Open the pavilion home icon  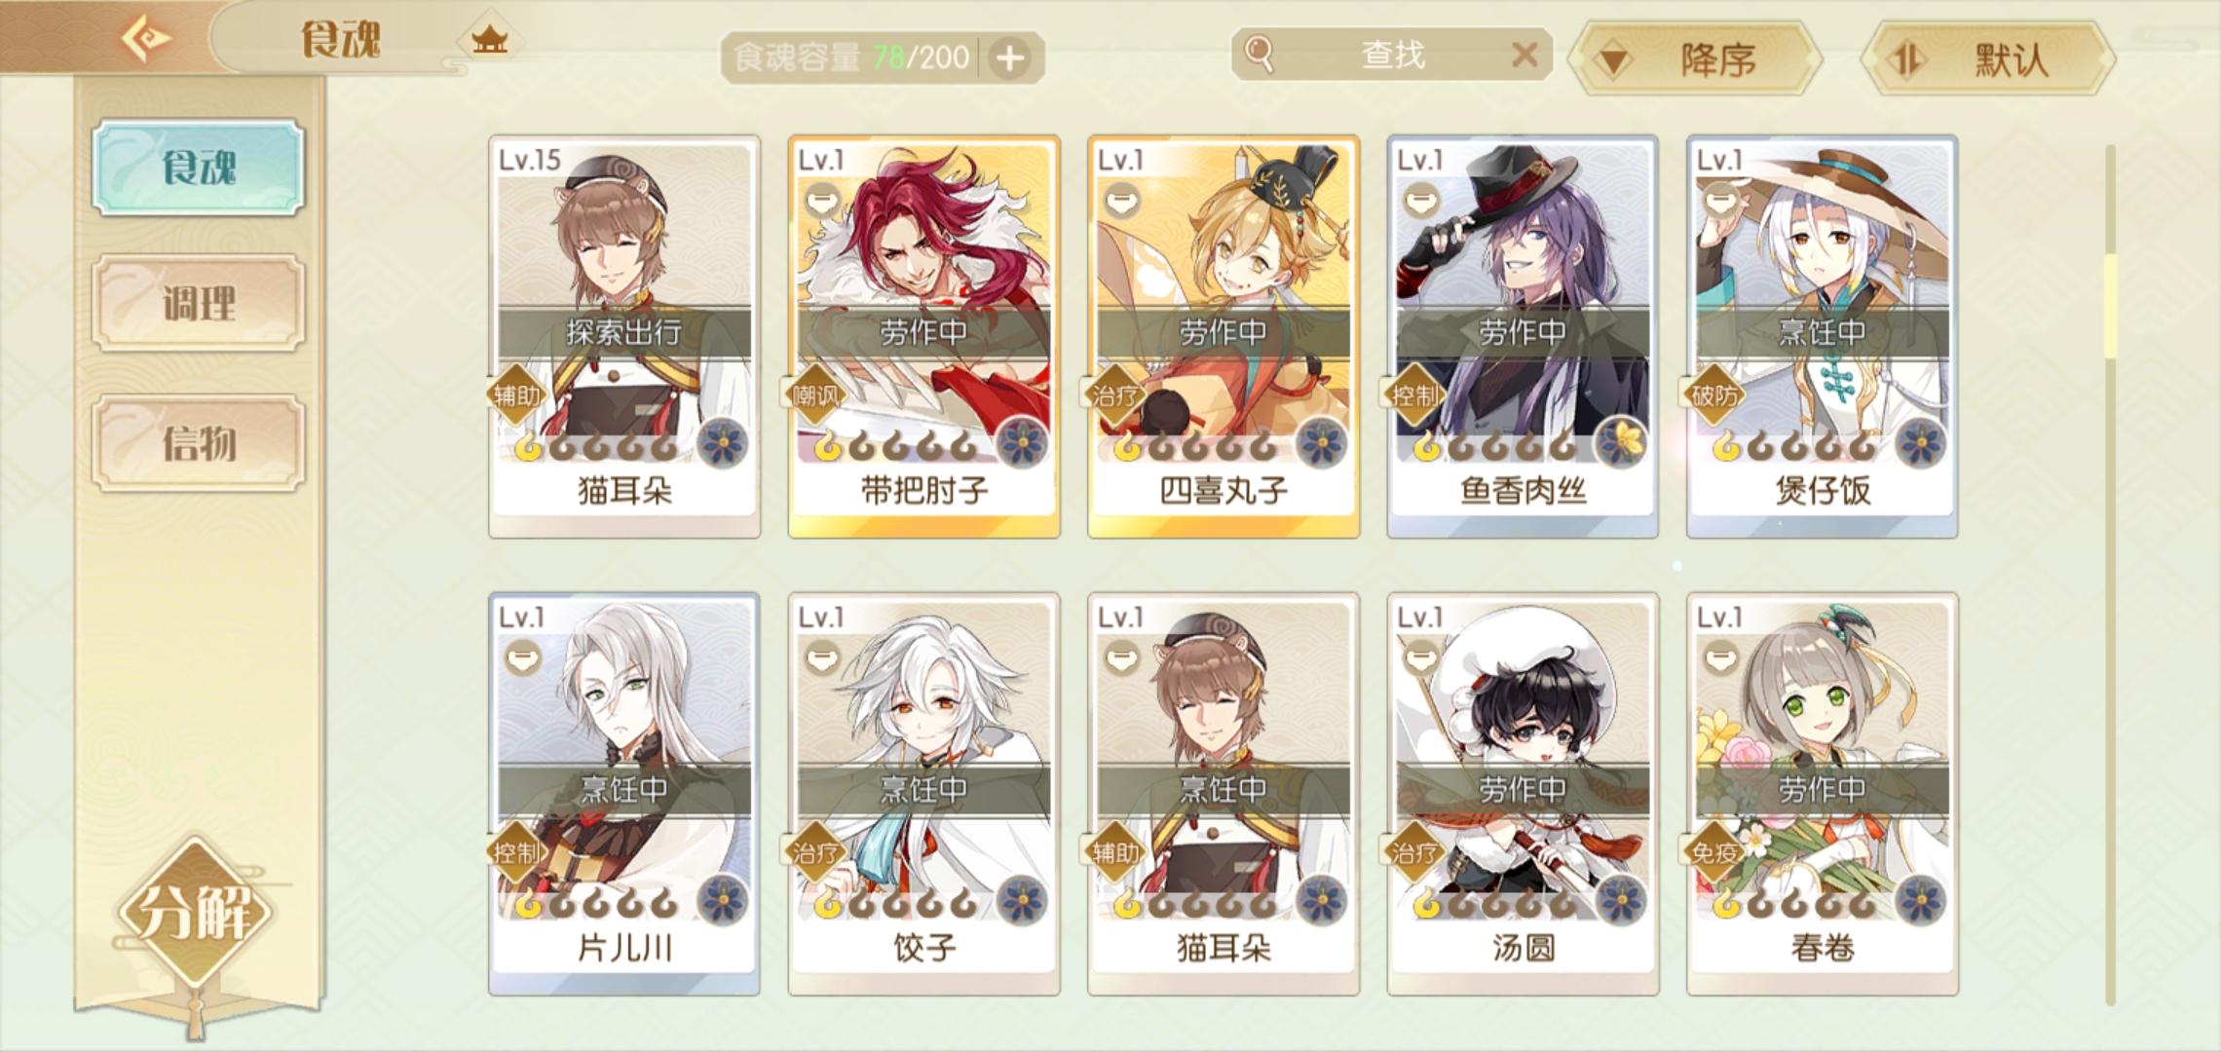click(490, 41)
